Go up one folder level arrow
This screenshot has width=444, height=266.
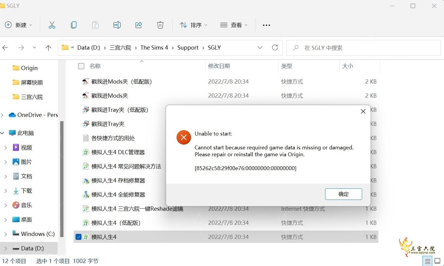click(x=48, y=47)
